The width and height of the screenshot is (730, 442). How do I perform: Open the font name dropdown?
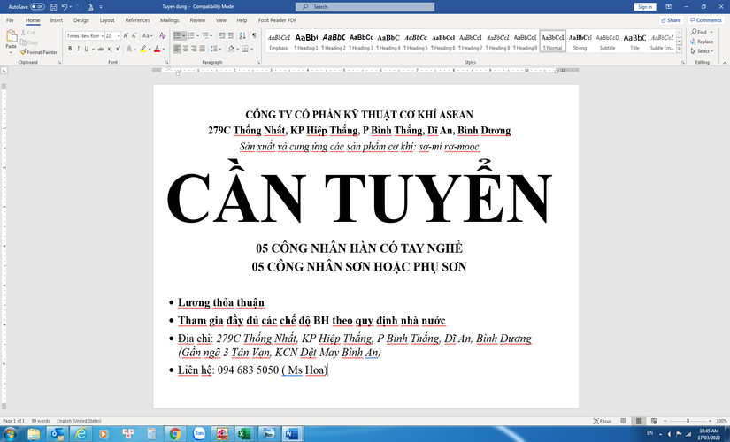click(102, 35)
